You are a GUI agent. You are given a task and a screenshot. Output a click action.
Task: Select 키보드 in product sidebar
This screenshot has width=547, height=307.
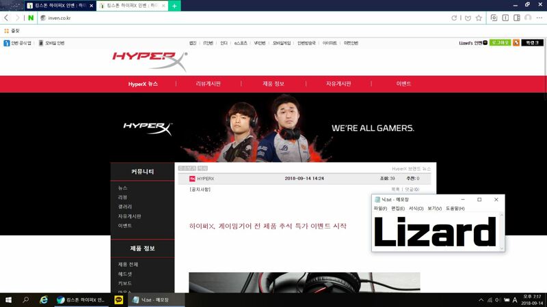pos(125,283)
